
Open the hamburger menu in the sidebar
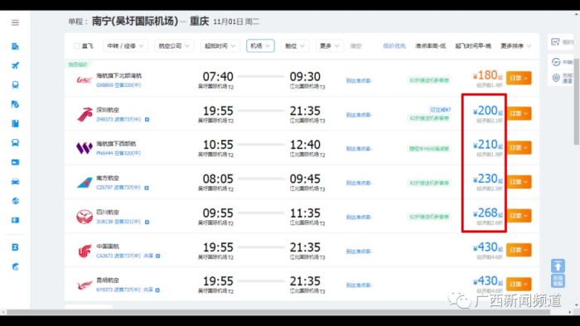(x=15, y=22)
